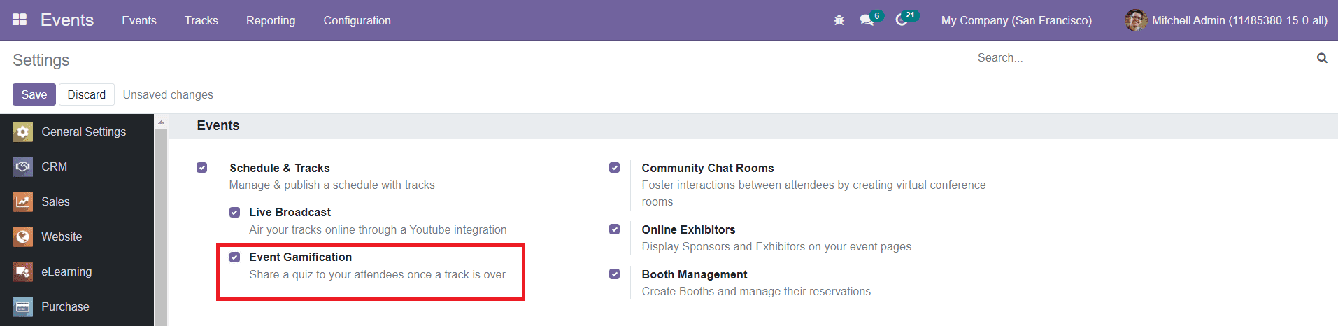Click 'Share a quiz to your attendees' description
Image resolution: width=1338 pixels, height=326 pixels.
[x=377, y=274]
